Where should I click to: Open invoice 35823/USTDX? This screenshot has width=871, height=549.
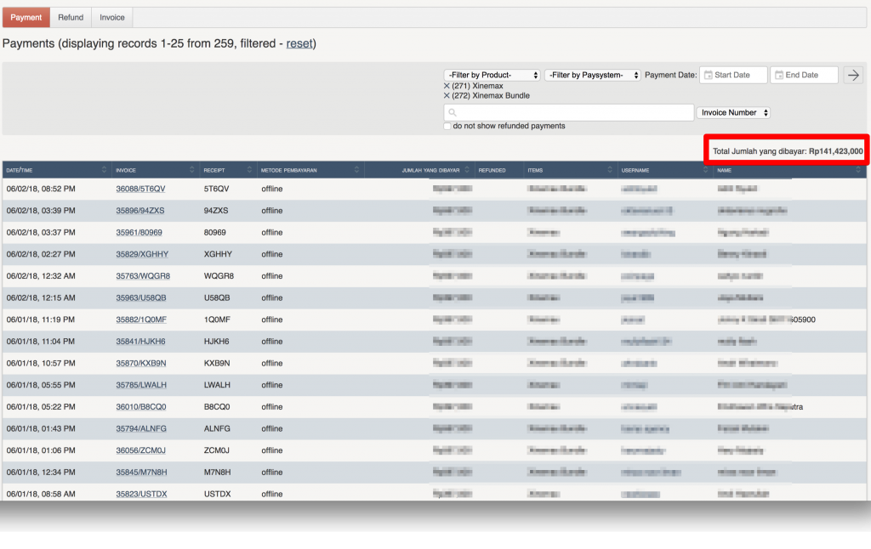141,494
